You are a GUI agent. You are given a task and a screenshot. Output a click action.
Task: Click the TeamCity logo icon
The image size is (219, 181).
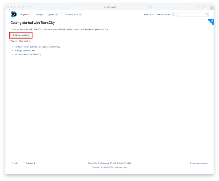14,14
